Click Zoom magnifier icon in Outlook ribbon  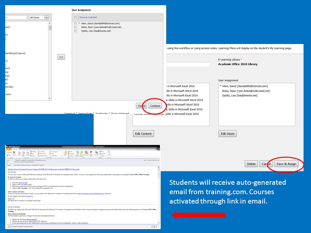click(x=109, y=153)
